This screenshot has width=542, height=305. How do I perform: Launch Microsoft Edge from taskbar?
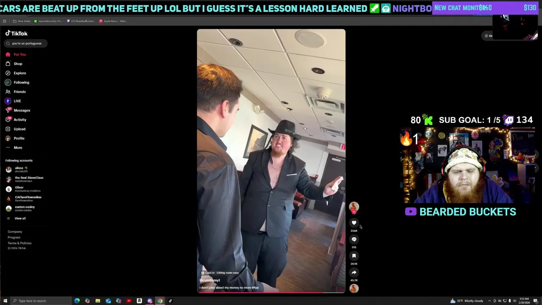pos(77,301)
